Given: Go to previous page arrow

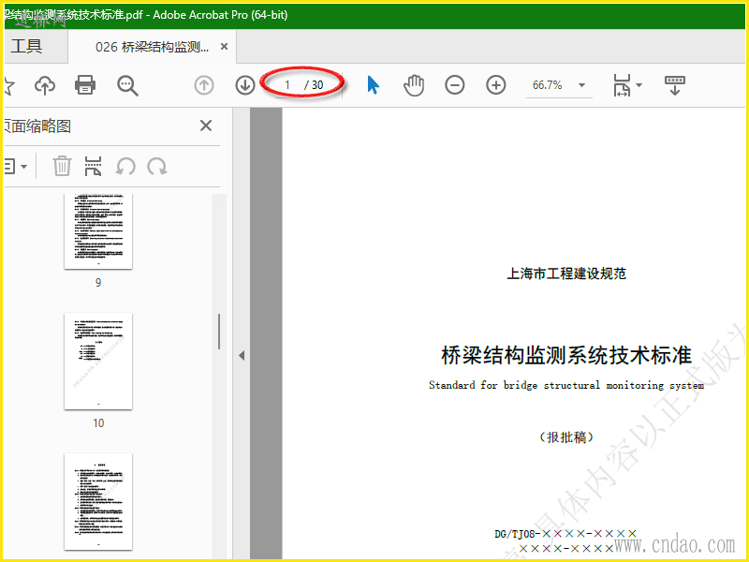Looking at the screenshot, I should [x=204, y=85].
